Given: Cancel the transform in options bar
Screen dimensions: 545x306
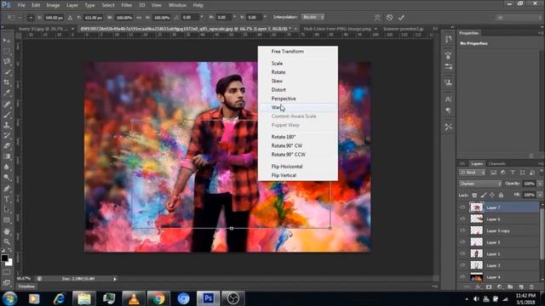Looking at the screenshot, I should (389, 17).
